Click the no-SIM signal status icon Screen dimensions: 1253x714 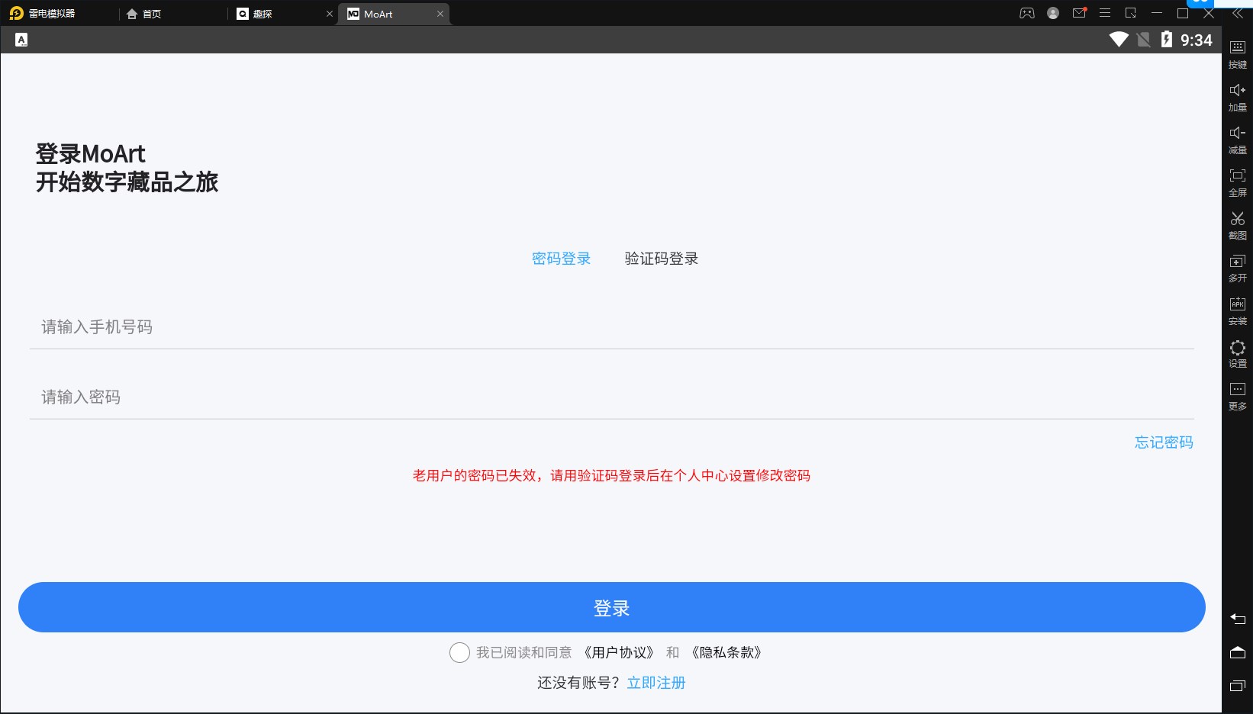1143,40
